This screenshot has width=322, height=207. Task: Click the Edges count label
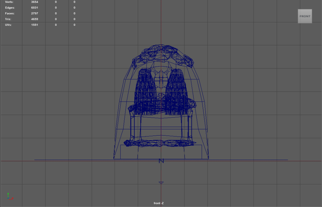coord(10,8)
